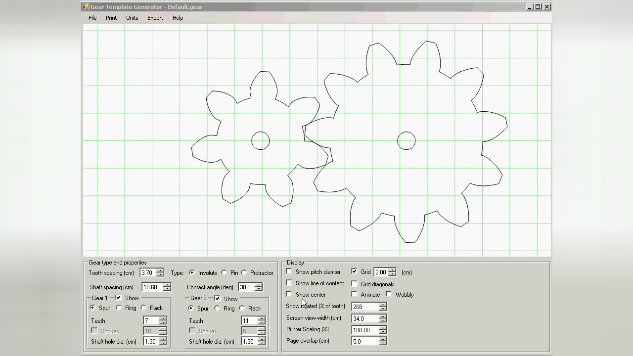Click the Grid size stepper arrows
This screenshot has height=356, width=633.
[x=392, y=272]
